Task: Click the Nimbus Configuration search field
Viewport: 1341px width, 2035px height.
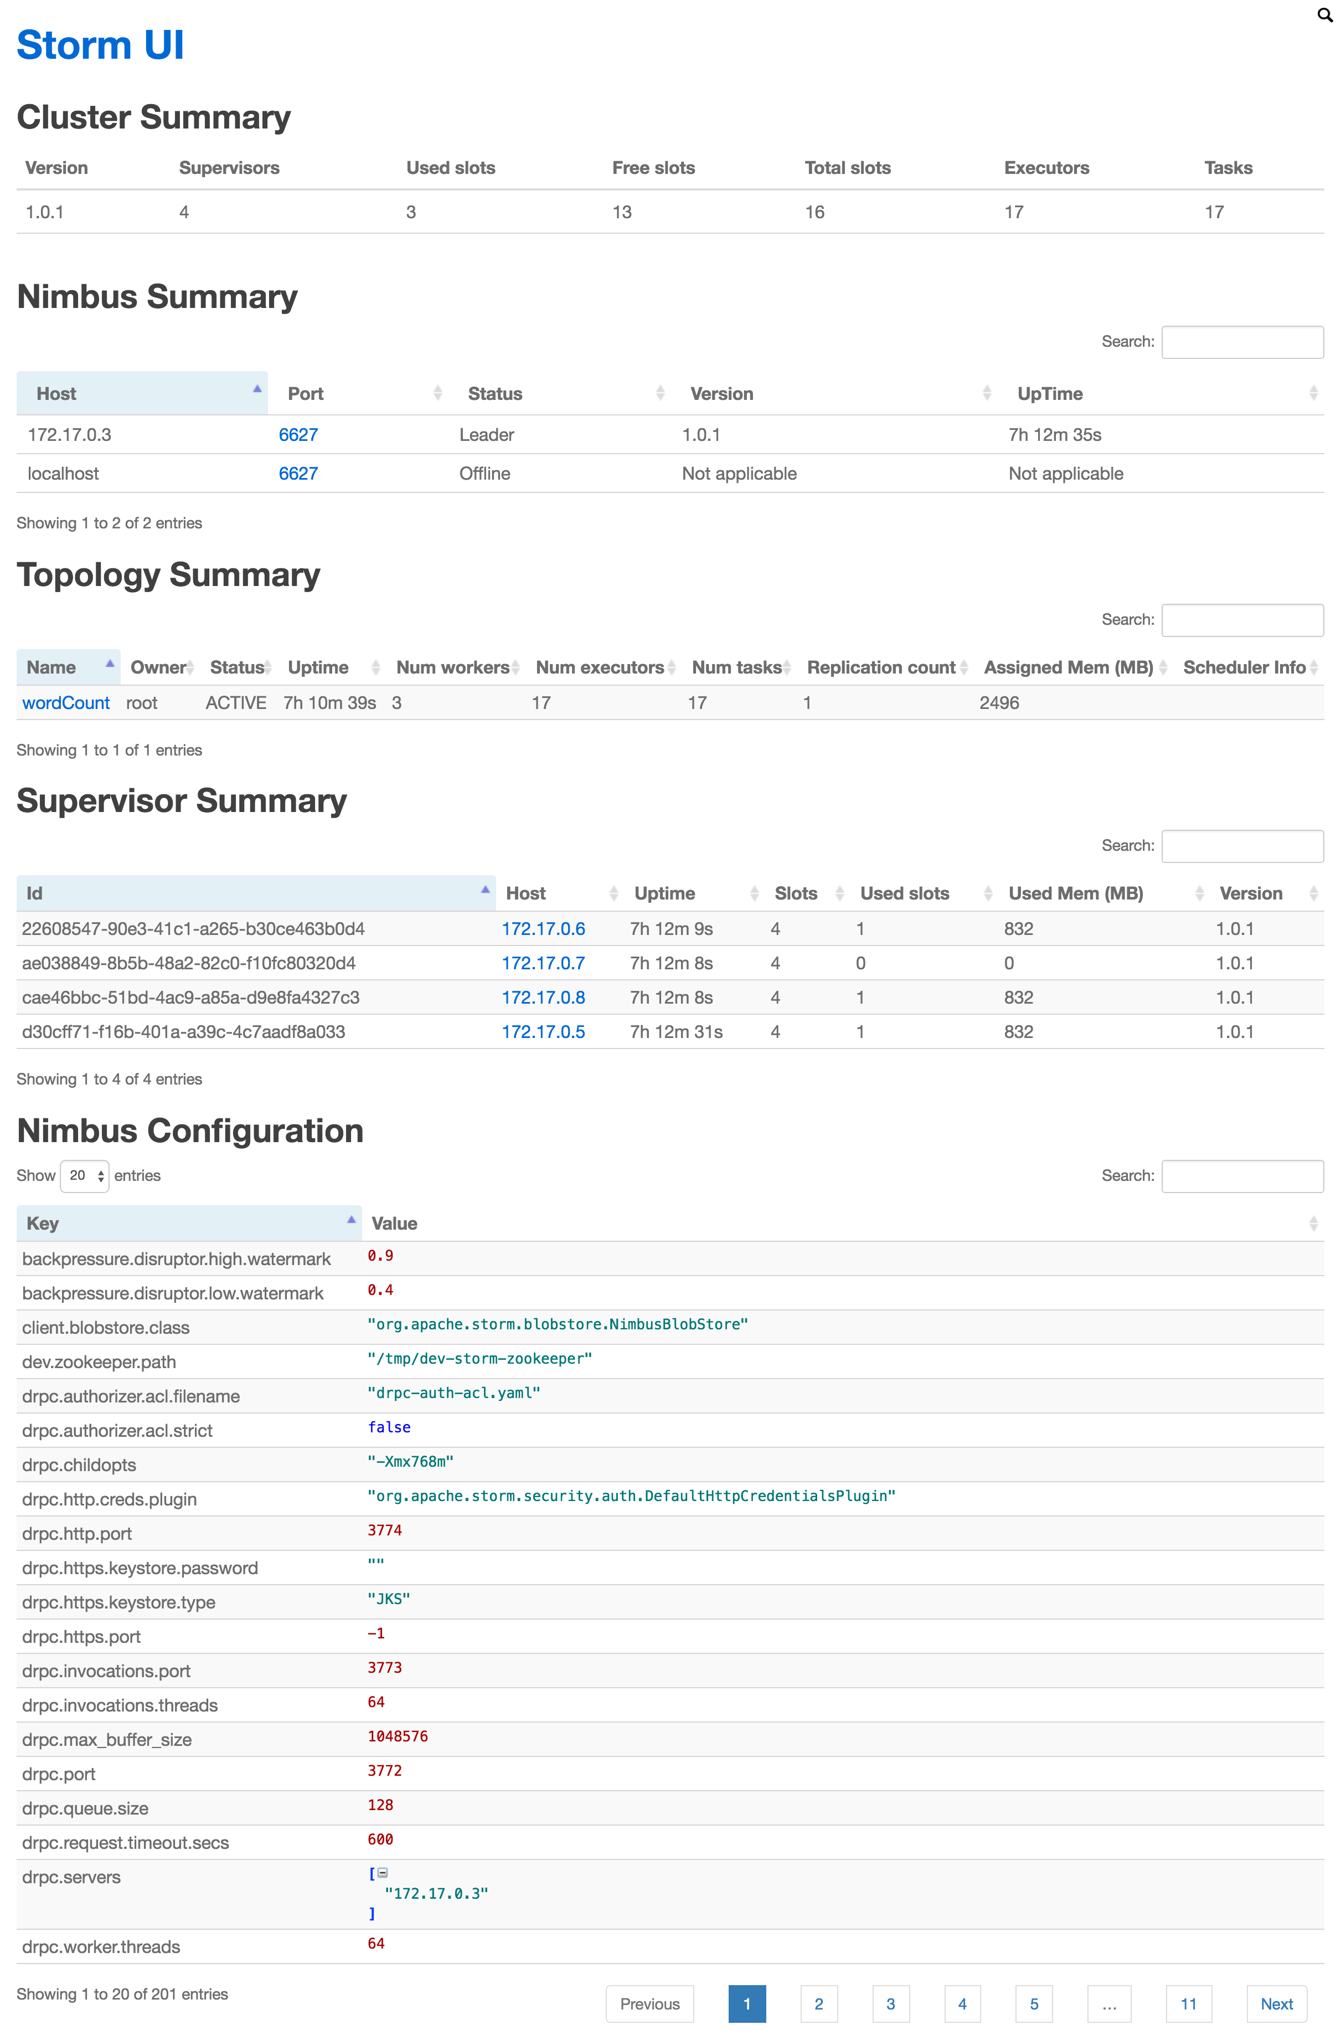Action: [1242, 1176]
